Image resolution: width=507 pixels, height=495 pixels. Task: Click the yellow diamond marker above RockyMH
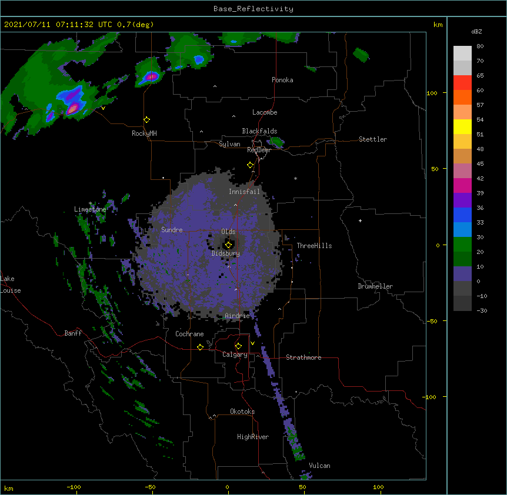(x=147, y=120)
